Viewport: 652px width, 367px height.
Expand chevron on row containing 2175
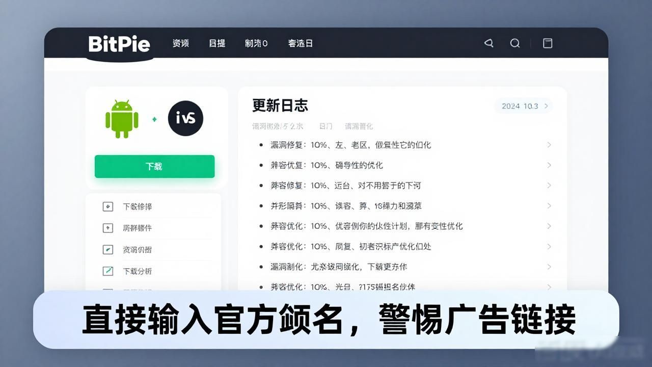point(549,286)
